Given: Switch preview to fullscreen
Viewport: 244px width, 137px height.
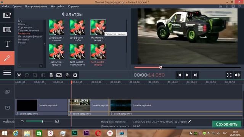Looking at the screenshot, I should (229, 75).
